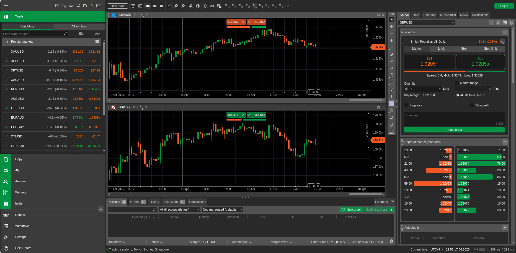Click New order button in top toolbar

118,6
